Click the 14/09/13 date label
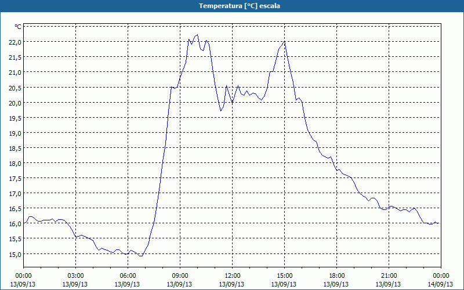The image size is (464, 290). coord(440,284)
